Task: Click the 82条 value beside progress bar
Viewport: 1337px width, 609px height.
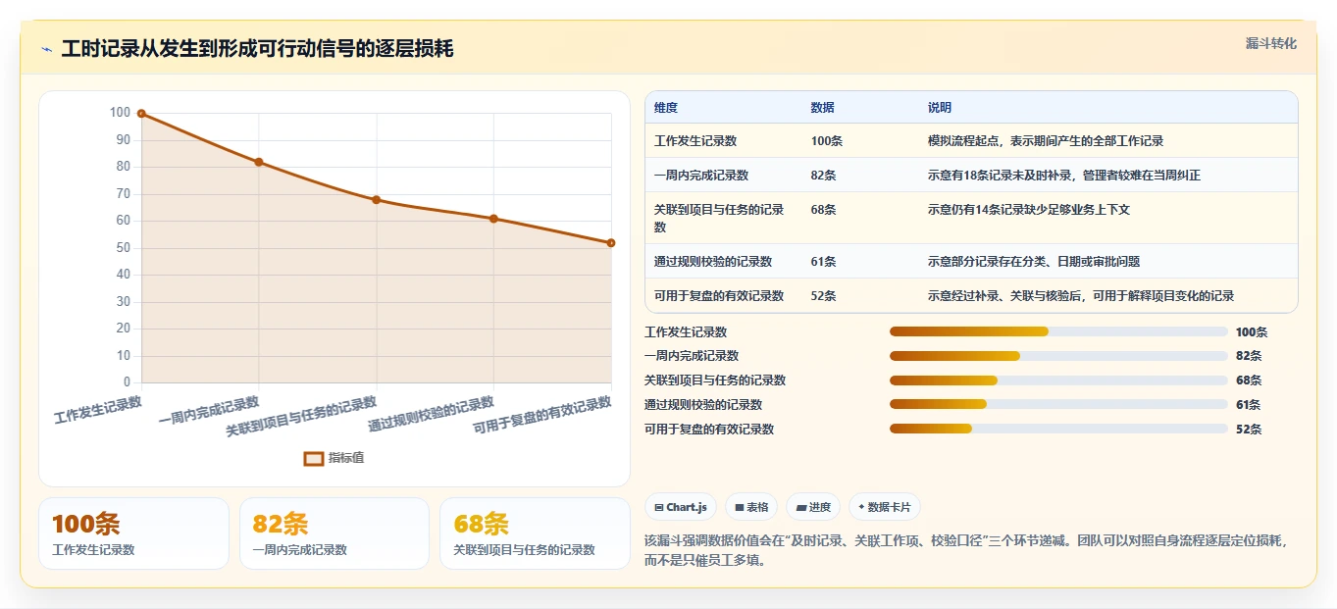Action: point(1249,356)
